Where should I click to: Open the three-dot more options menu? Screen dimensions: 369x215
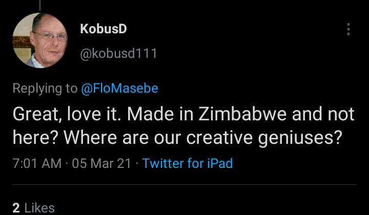pyautogui.click(x=348, y=29)
